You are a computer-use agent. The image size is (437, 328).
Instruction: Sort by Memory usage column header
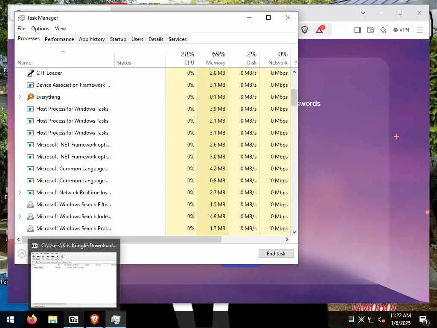(213, 59)
